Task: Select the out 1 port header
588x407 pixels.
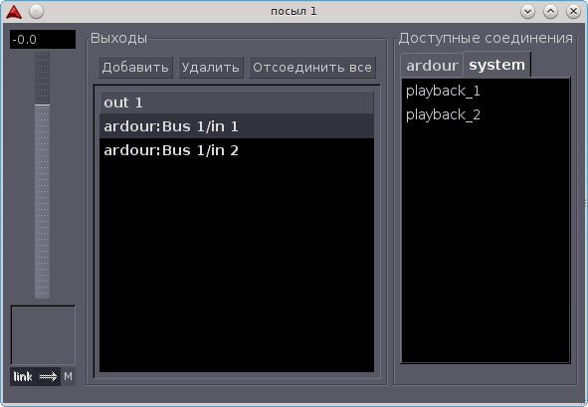Action: pyautogui.click(x=237, y=102)
